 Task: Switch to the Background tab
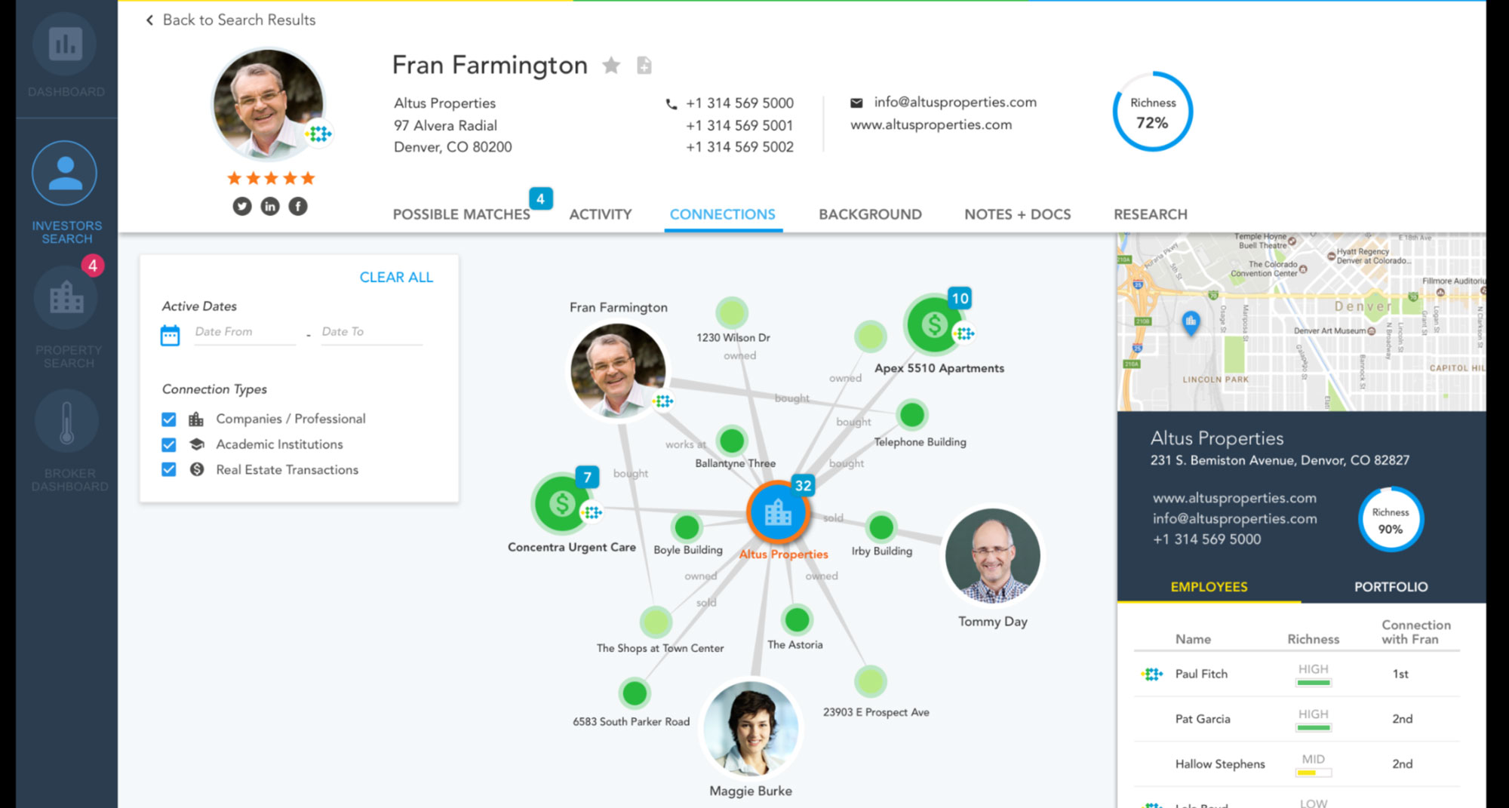(869, 214)
